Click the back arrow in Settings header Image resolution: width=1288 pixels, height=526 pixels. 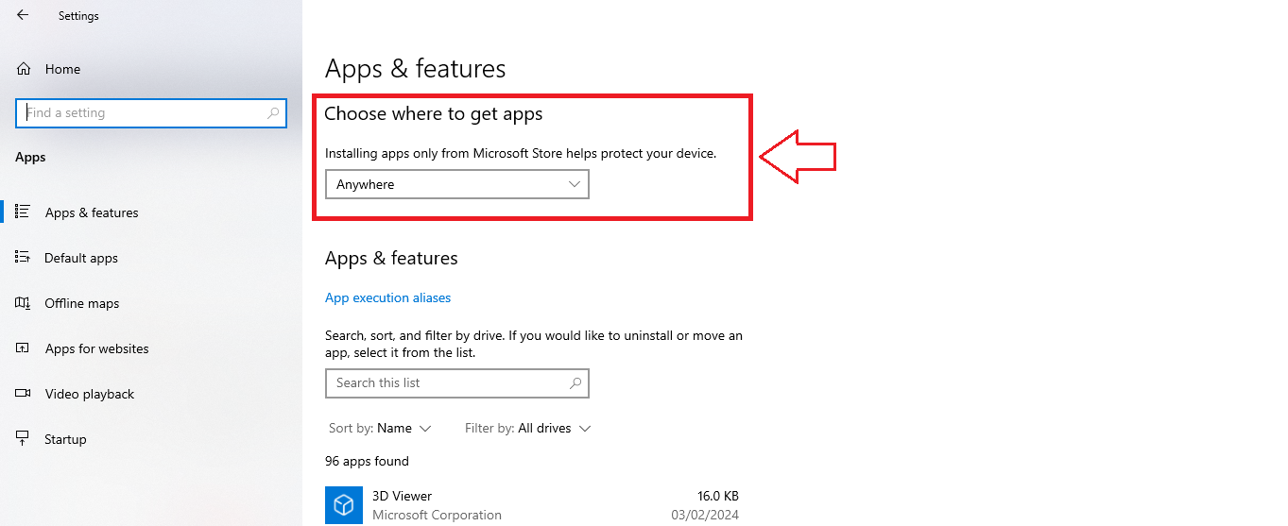pos(23,15)
